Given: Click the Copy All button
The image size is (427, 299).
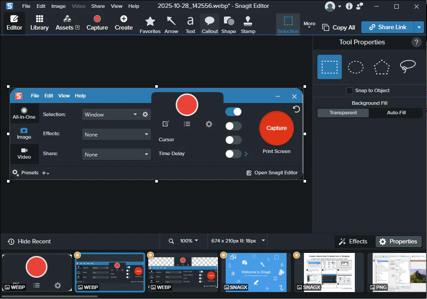Looking at the screenshot, I should click(339, 27).
